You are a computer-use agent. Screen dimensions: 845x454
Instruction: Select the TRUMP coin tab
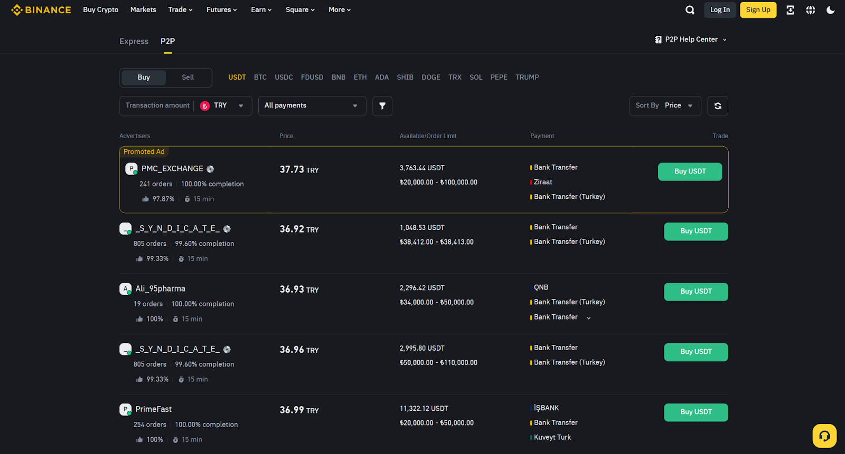pos(527,78)
